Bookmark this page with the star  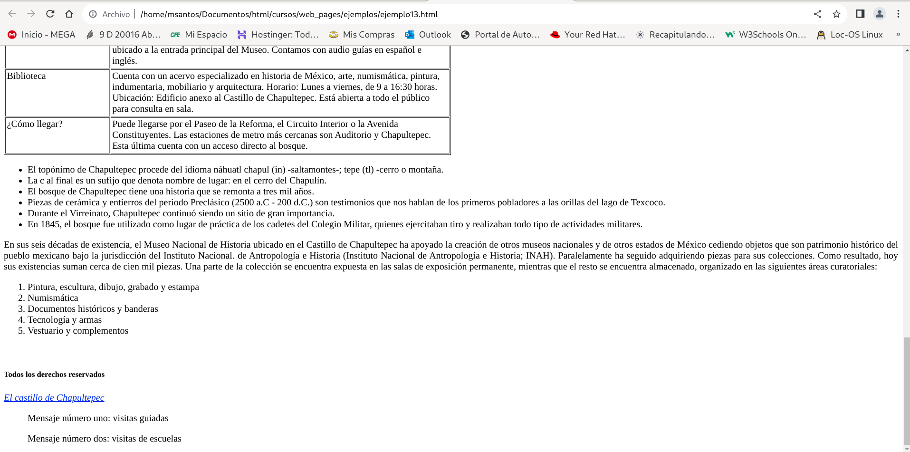pos(836,14)
